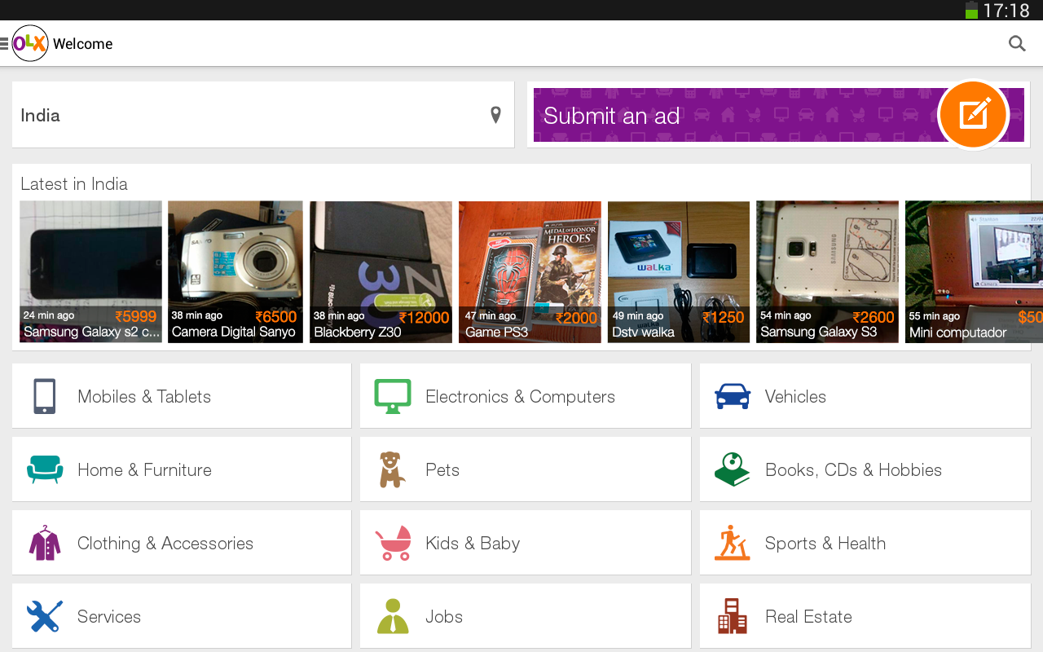
Task: Open the hamburger navigation menu
Action: (4, 44)
